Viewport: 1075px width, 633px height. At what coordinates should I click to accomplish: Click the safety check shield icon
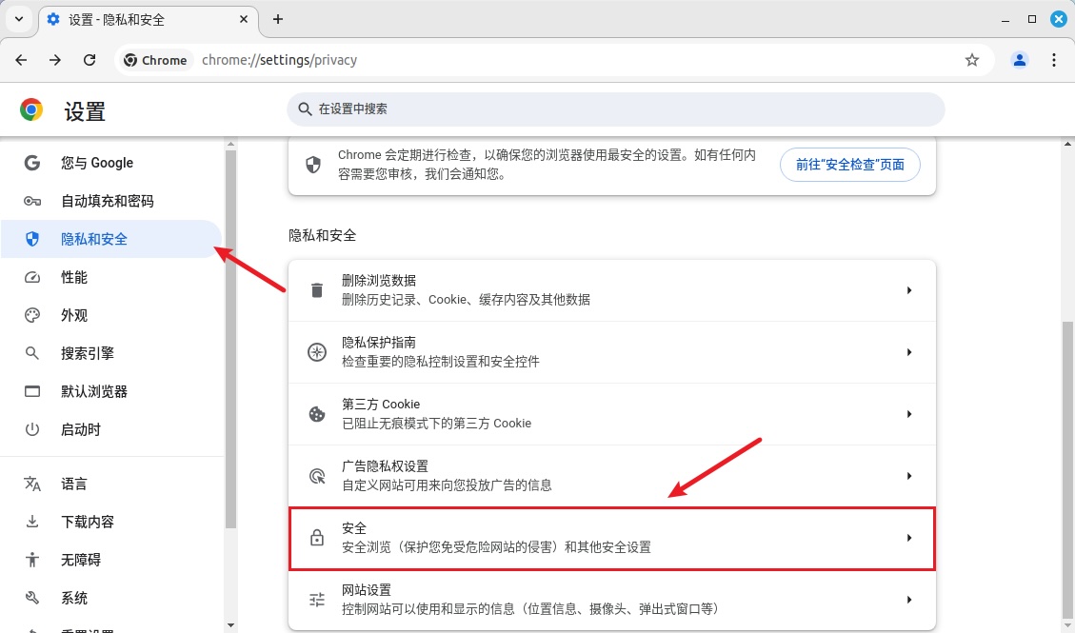pos(313,165)
